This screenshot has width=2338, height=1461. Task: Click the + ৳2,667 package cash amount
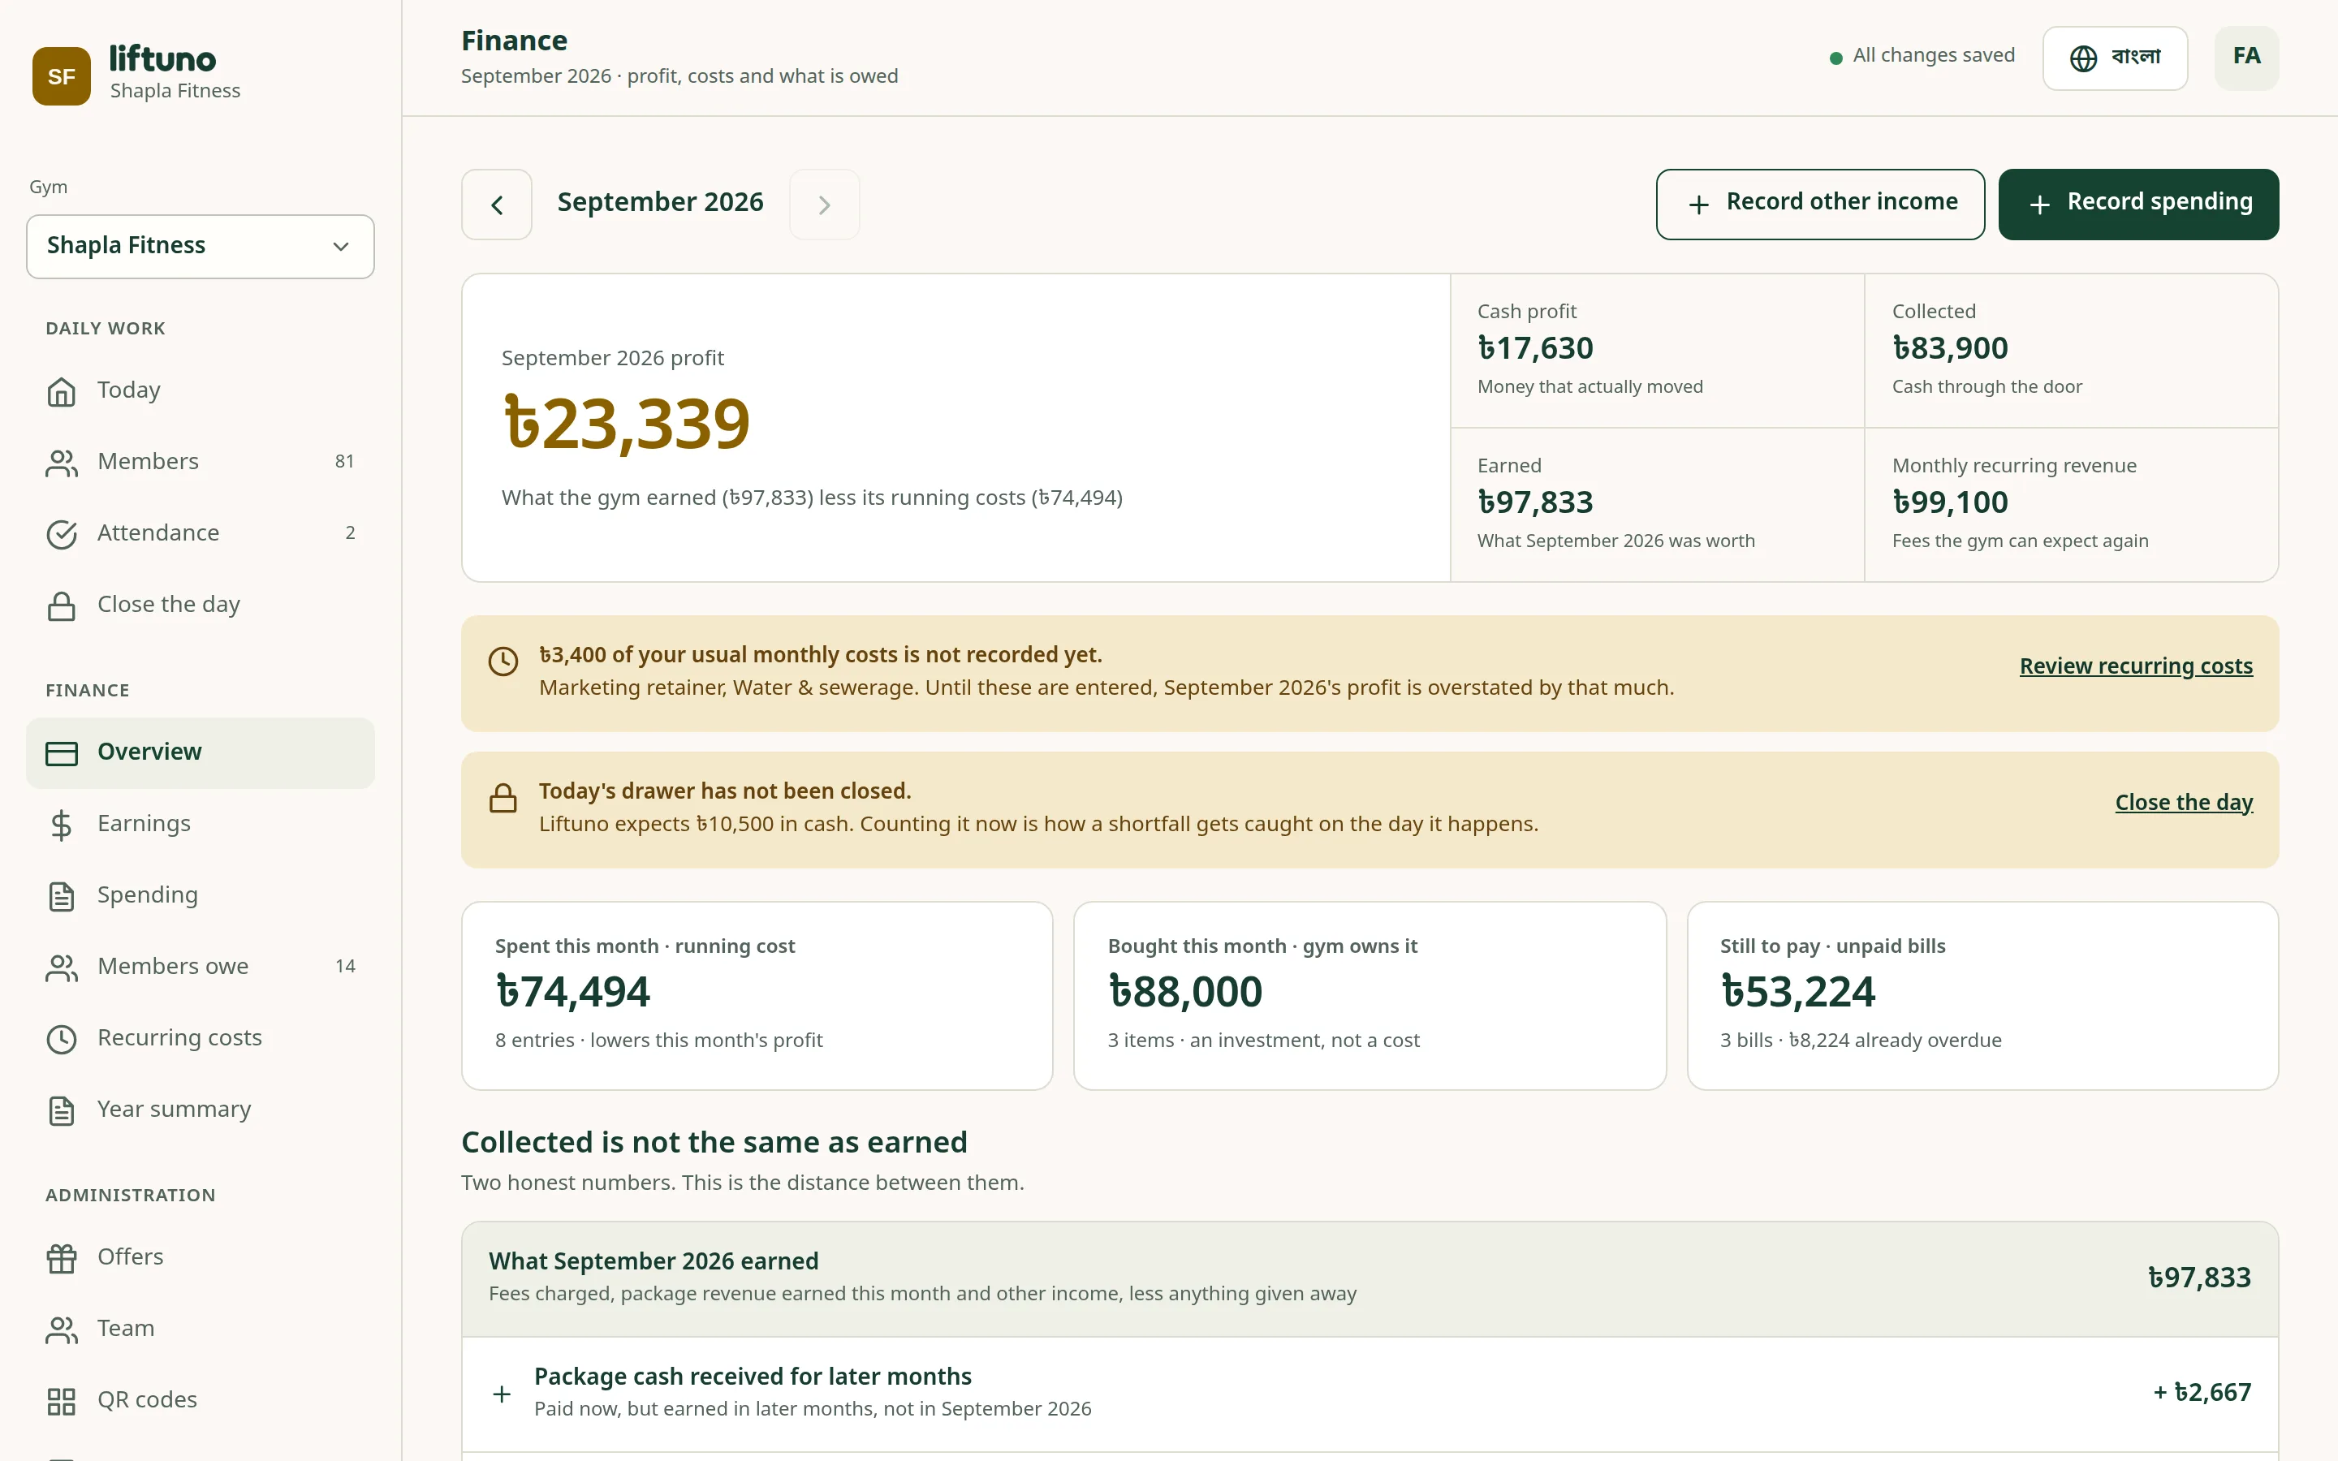2202,1394
